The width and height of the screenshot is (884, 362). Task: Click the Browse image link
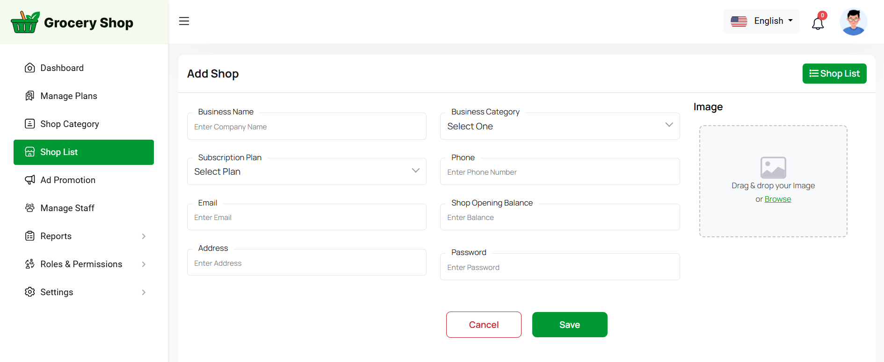tap(777, 199)
